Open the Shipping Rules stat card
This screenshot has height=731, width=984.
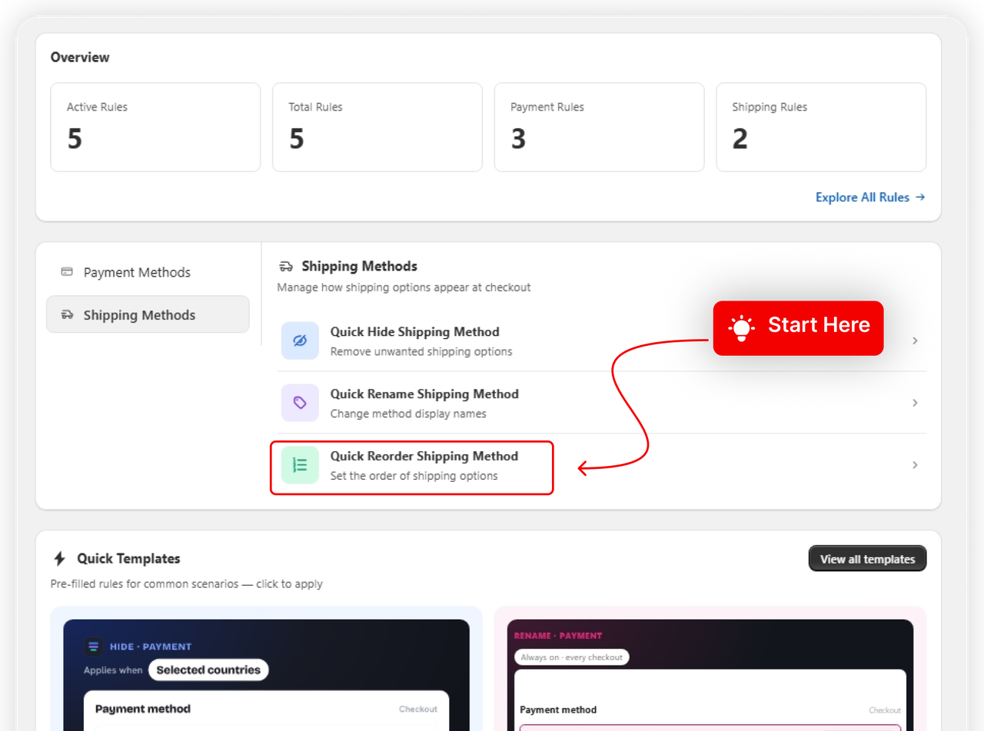coord(821,128)
